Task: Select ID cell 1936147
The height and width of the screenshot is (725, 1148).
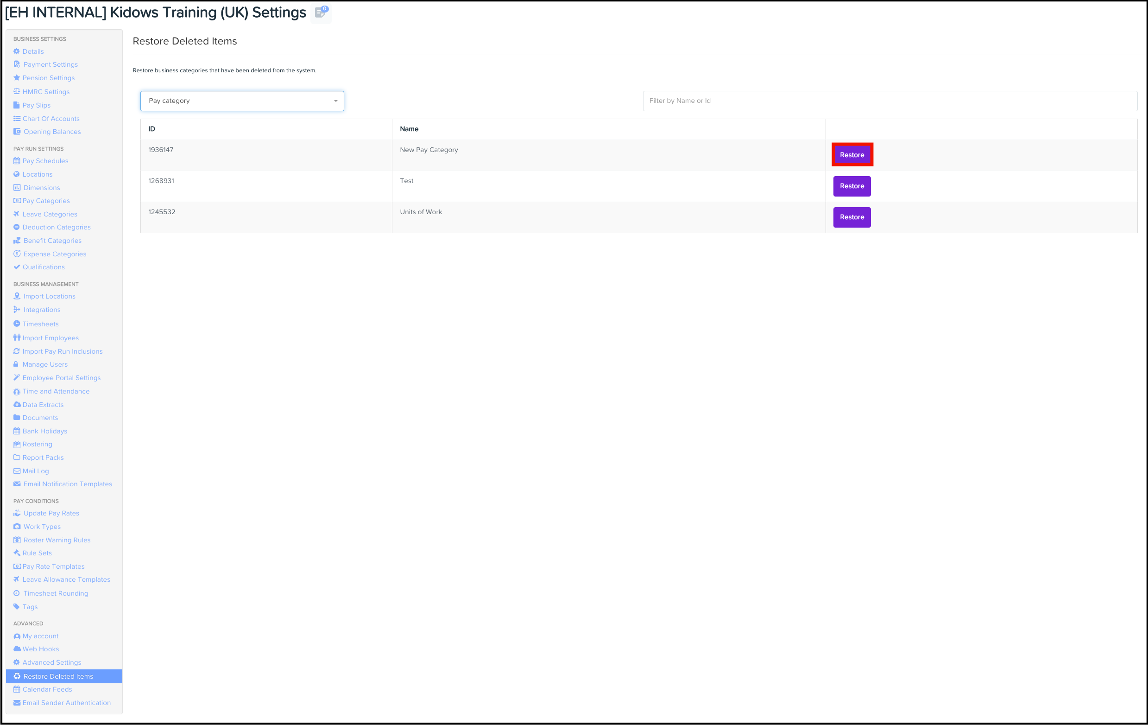Action: pyautogui.click(x=266, y=155)
